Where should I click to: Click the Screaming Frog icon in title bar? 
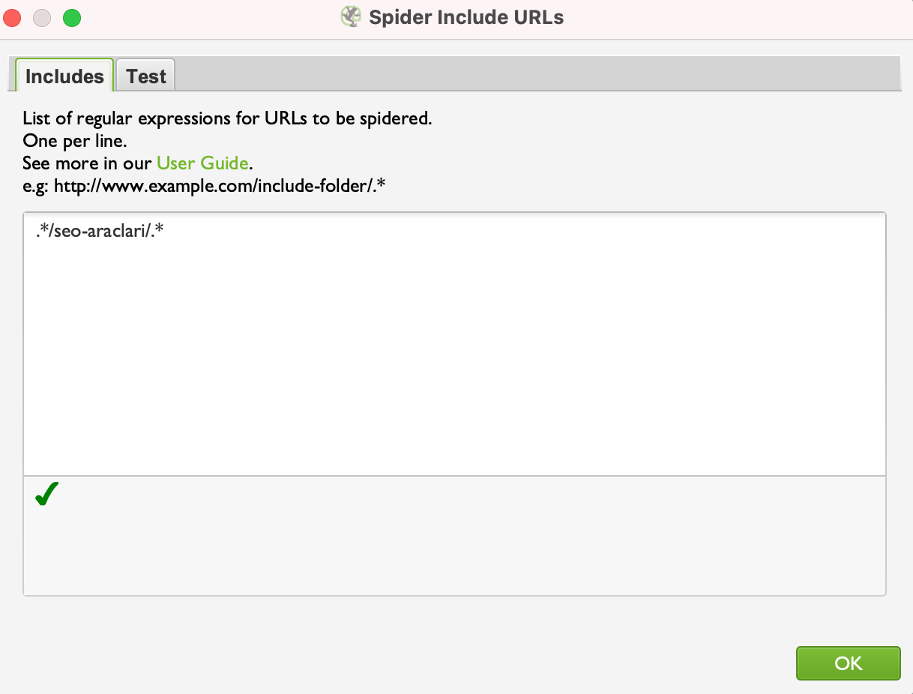click(x=351, y=17)
